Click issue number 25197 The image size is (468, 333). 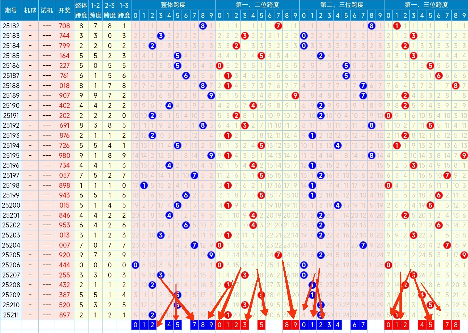[11, 175]
